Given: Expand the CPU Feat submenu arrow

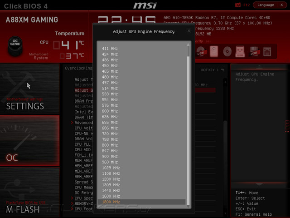Looking at the screenshot, I should [x=72, y=209].
